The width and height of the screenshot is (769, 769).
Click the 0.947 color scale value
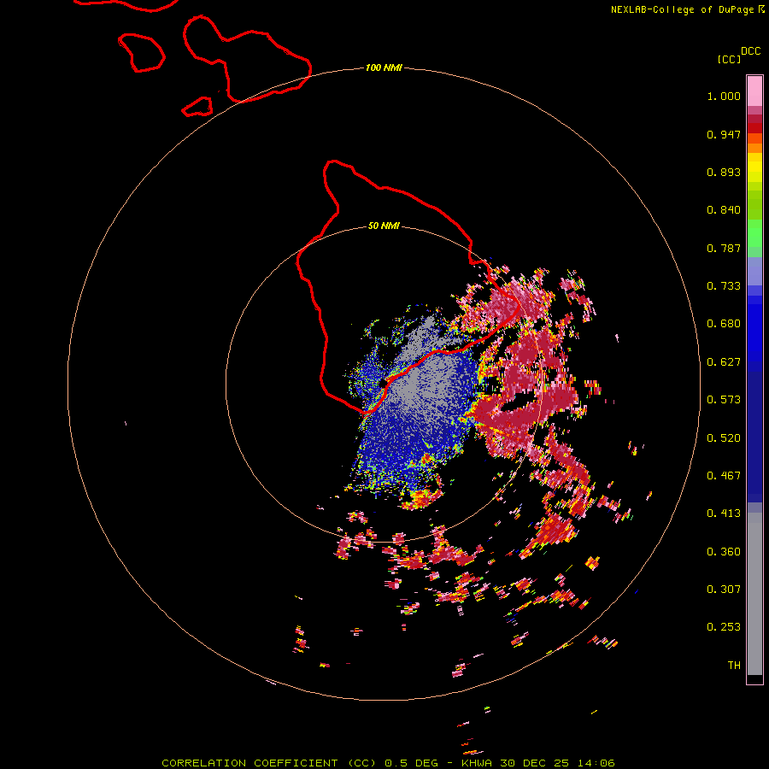[724, 134]
